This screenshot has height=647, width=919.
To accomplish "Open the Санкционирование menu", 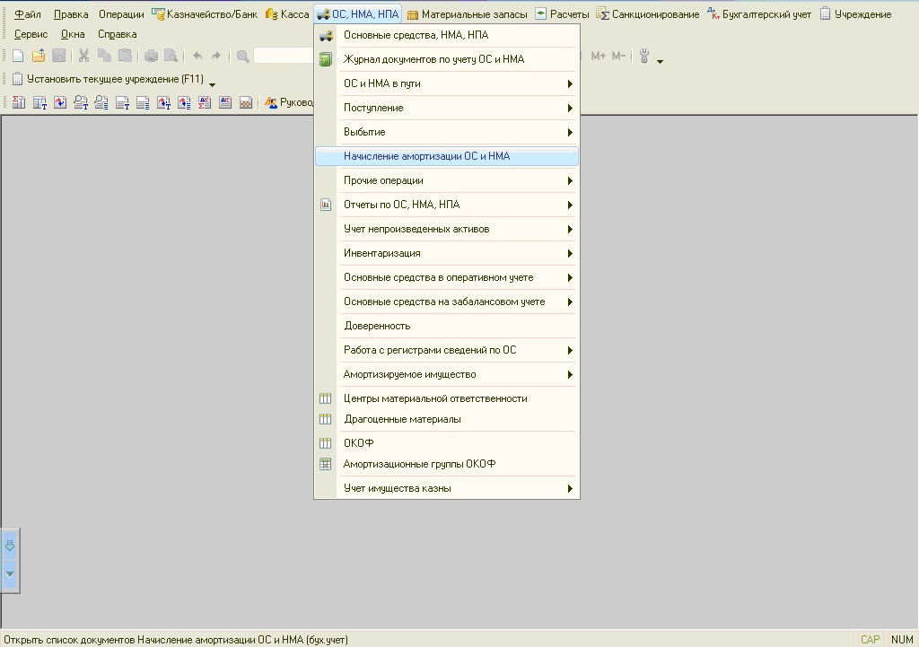I will pos(648,14).
